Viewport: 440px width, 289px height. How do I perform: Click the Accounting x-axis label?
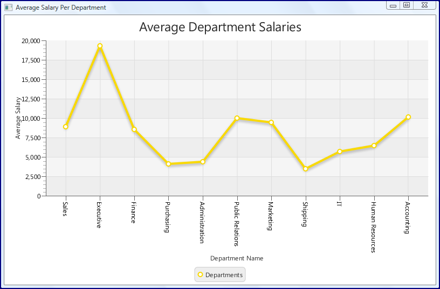click(x=407, y=218)
